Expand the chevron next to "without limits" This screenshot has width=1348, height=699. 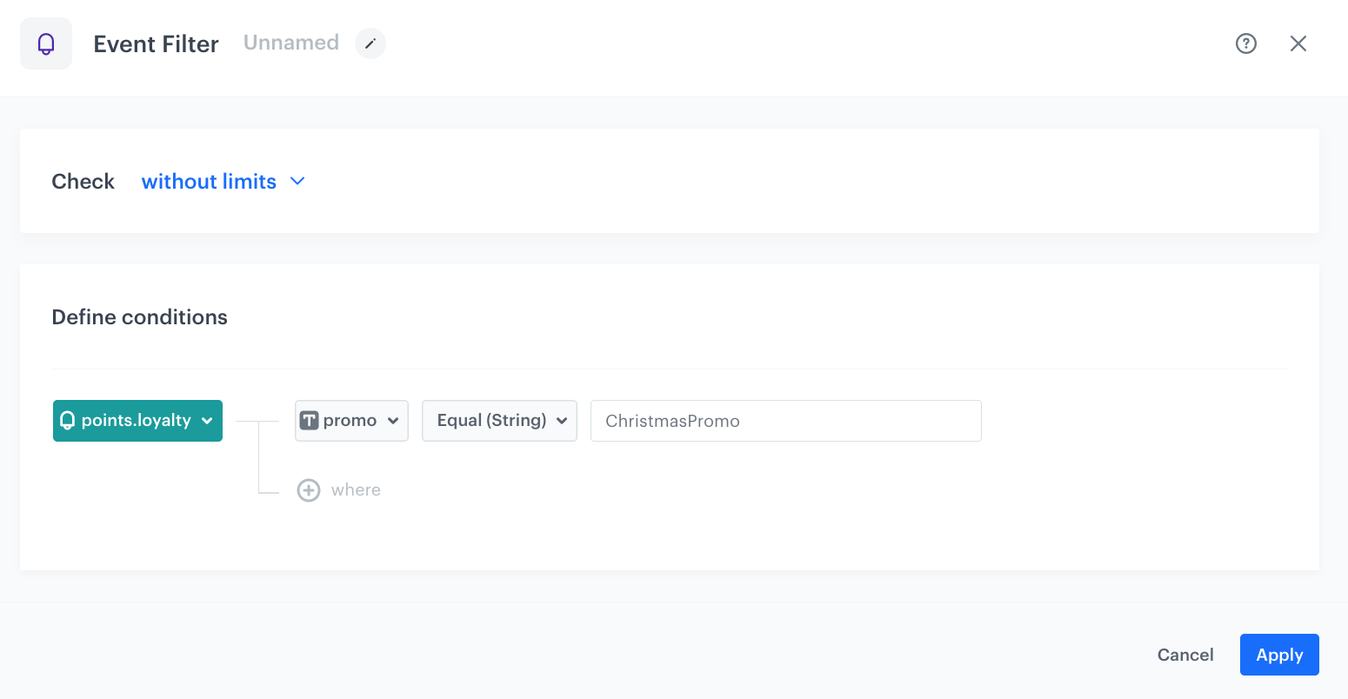click(x=297, y=182)
